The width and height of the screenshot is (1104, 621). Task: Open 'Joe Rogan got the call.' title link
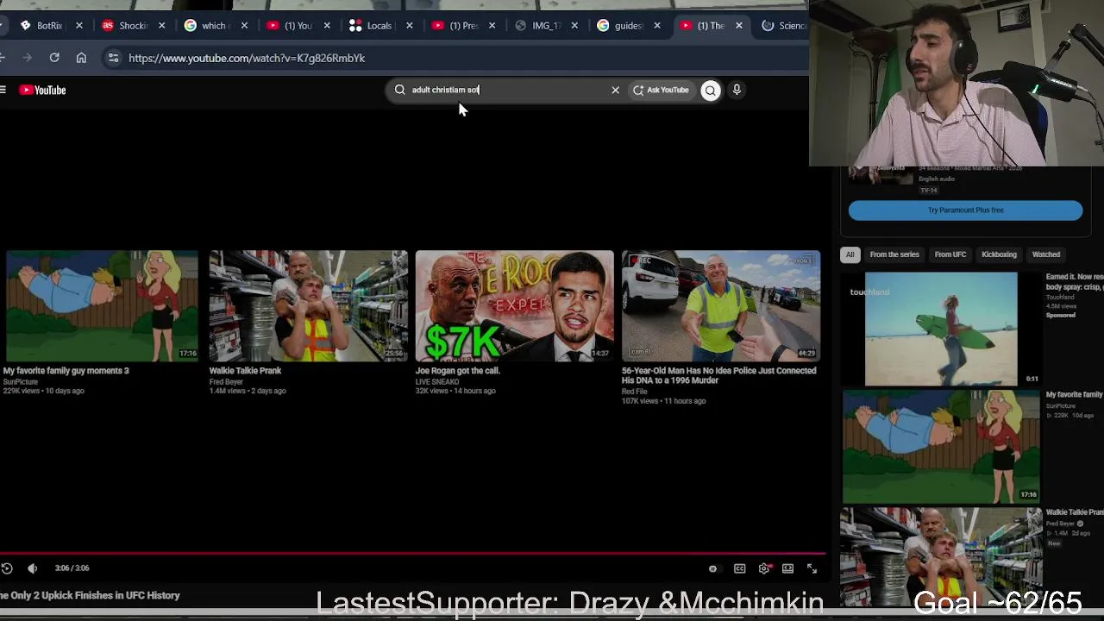coord(457,371)
